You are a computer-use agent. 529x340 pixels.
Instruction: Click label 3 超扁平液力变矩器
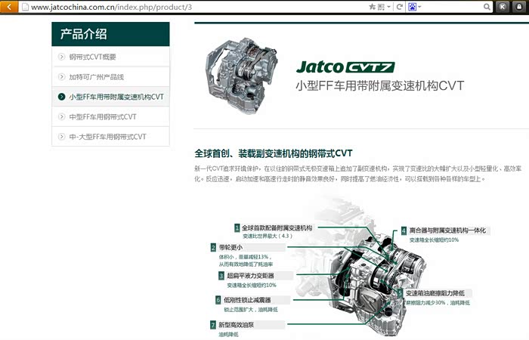point(250,276)
